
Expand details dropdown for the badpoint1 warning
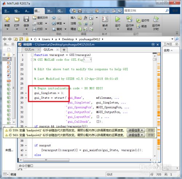tap(136, 130)
